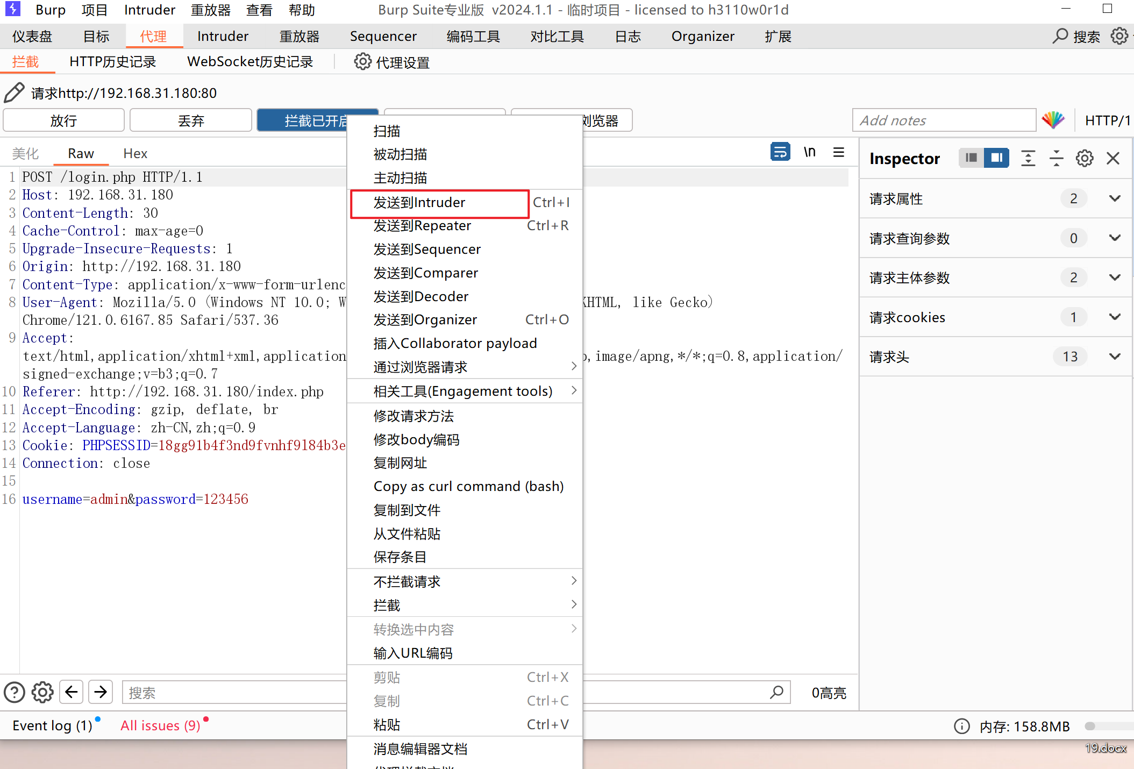Switch Inspector to right-docked layout

tap(996, 158)
